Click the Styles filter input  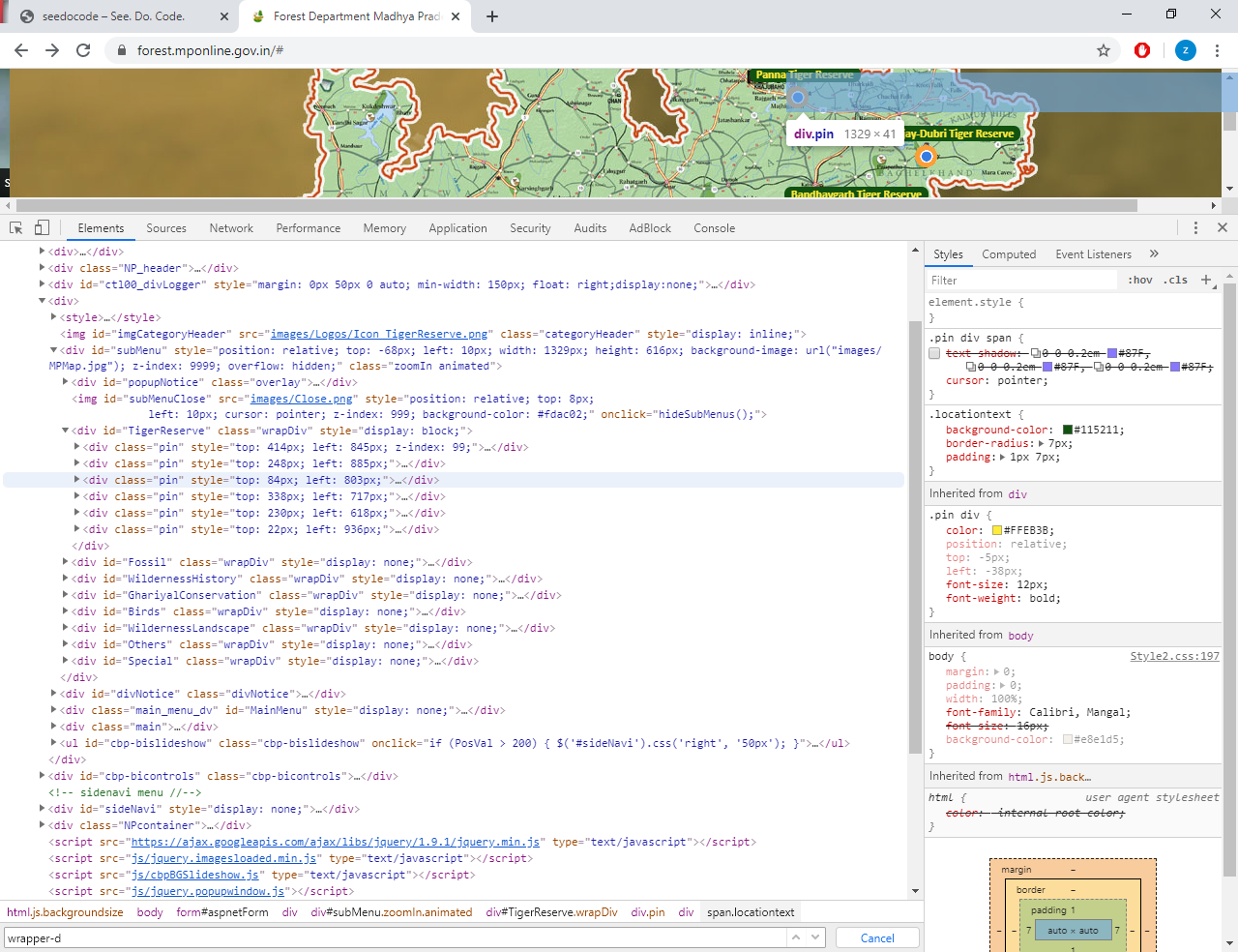[x=1021, y=280]
